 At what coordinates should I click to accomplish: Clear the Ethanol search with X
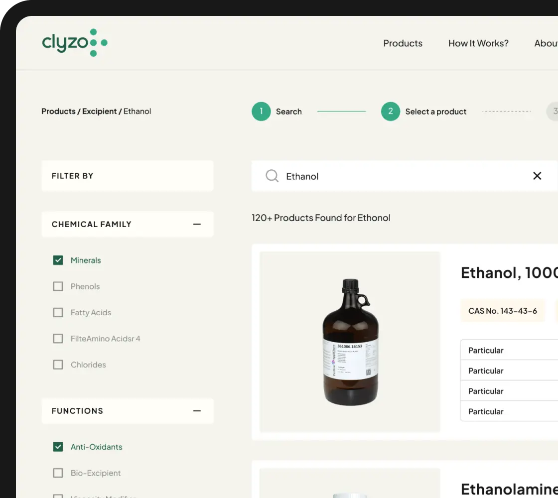click(x=537, y=176)
